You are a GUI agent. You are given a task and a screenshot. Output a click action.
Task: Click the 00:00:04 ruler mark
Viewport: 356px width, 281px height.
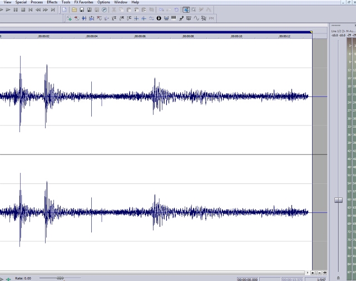(x=92, y=36)
